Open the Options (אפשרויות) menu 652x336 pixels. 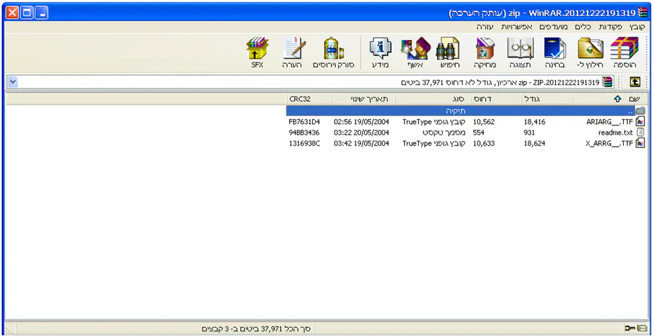click(x=516, y=27)
